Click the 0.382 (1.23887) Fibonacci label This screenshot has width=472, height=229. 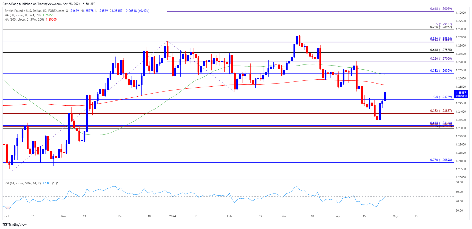(441, 111)
